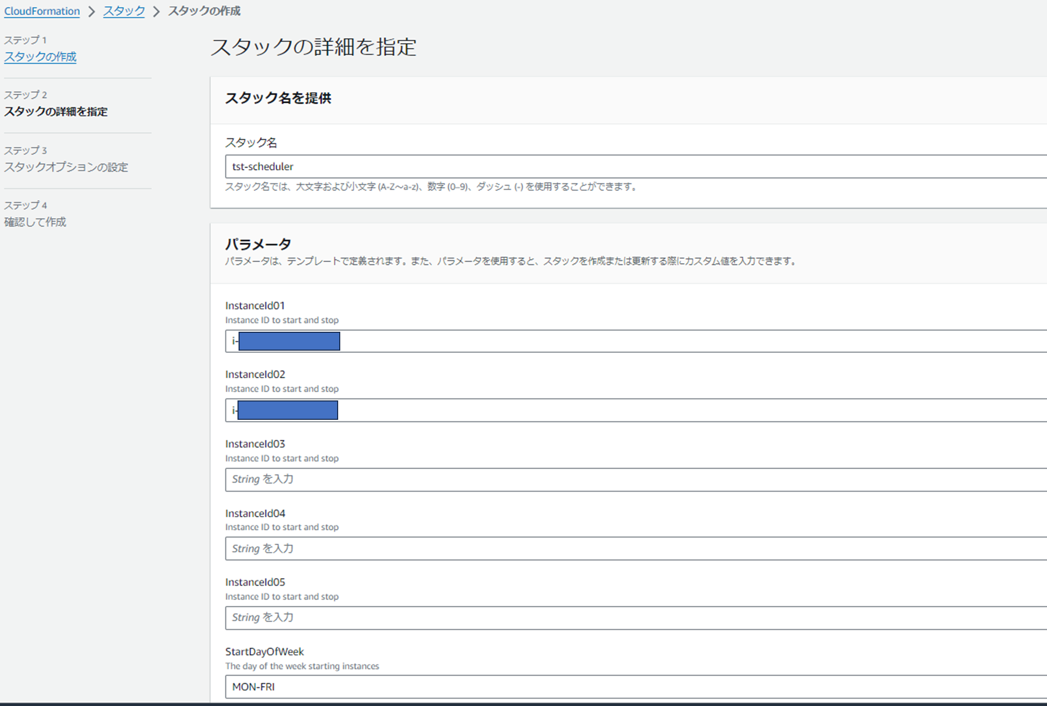Click the スタックの作成 breadcrumb text
Image resolution: width=1047 pixels, height=706 pixels.
[x=204, y=11]
